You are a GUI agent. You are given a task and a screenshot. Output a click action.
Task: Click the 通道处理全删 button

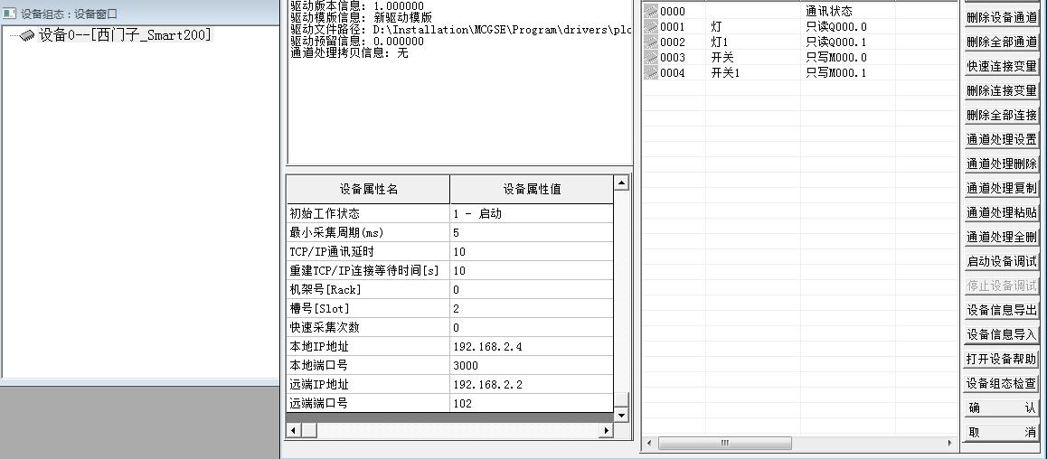[x=1002, y=237]
